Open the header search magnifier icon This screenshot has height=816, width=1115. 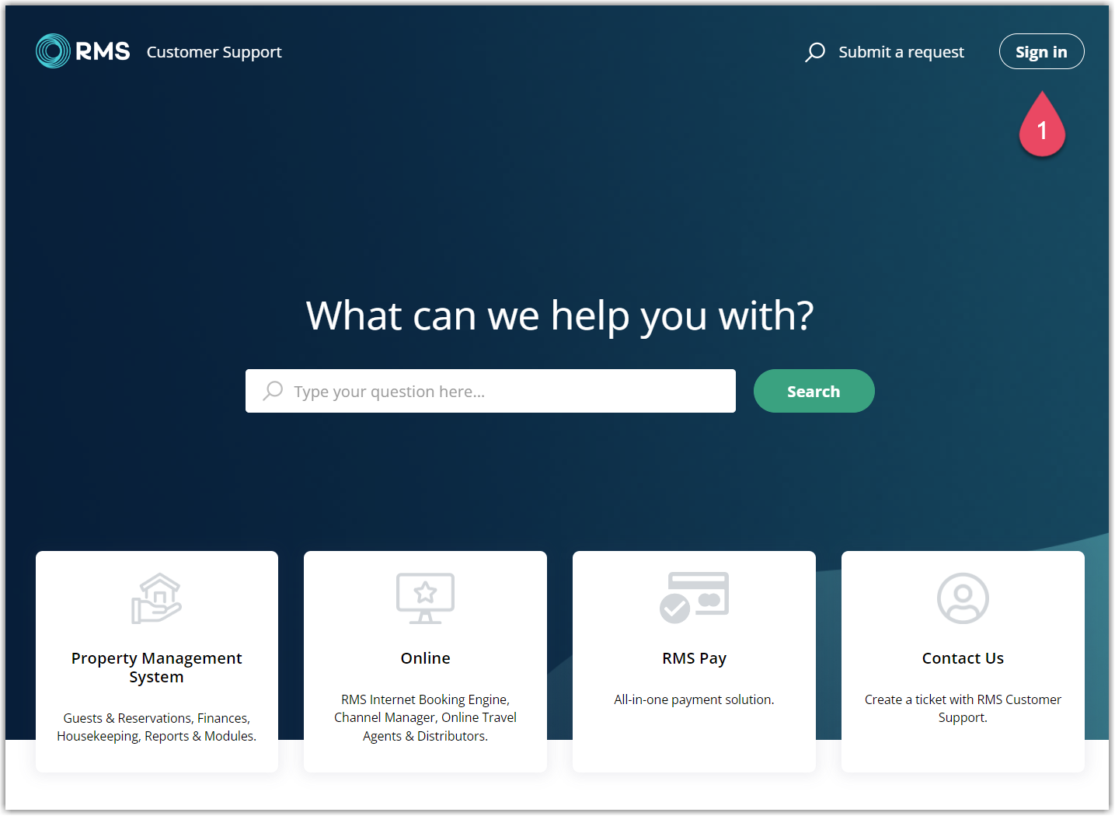[x=815, y=52]
